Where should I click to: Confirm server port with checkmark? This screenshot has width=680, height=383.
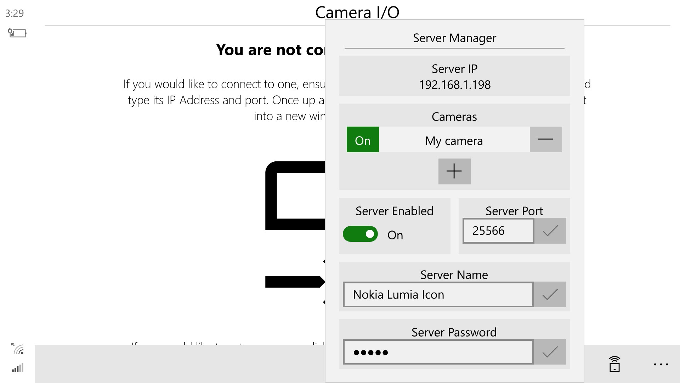click(x=550, y=231)
